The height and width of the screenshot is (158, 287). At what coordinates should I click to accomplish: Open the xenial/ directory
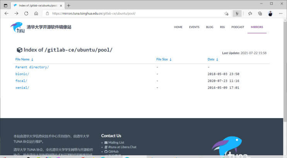click(x=22, y=88)
